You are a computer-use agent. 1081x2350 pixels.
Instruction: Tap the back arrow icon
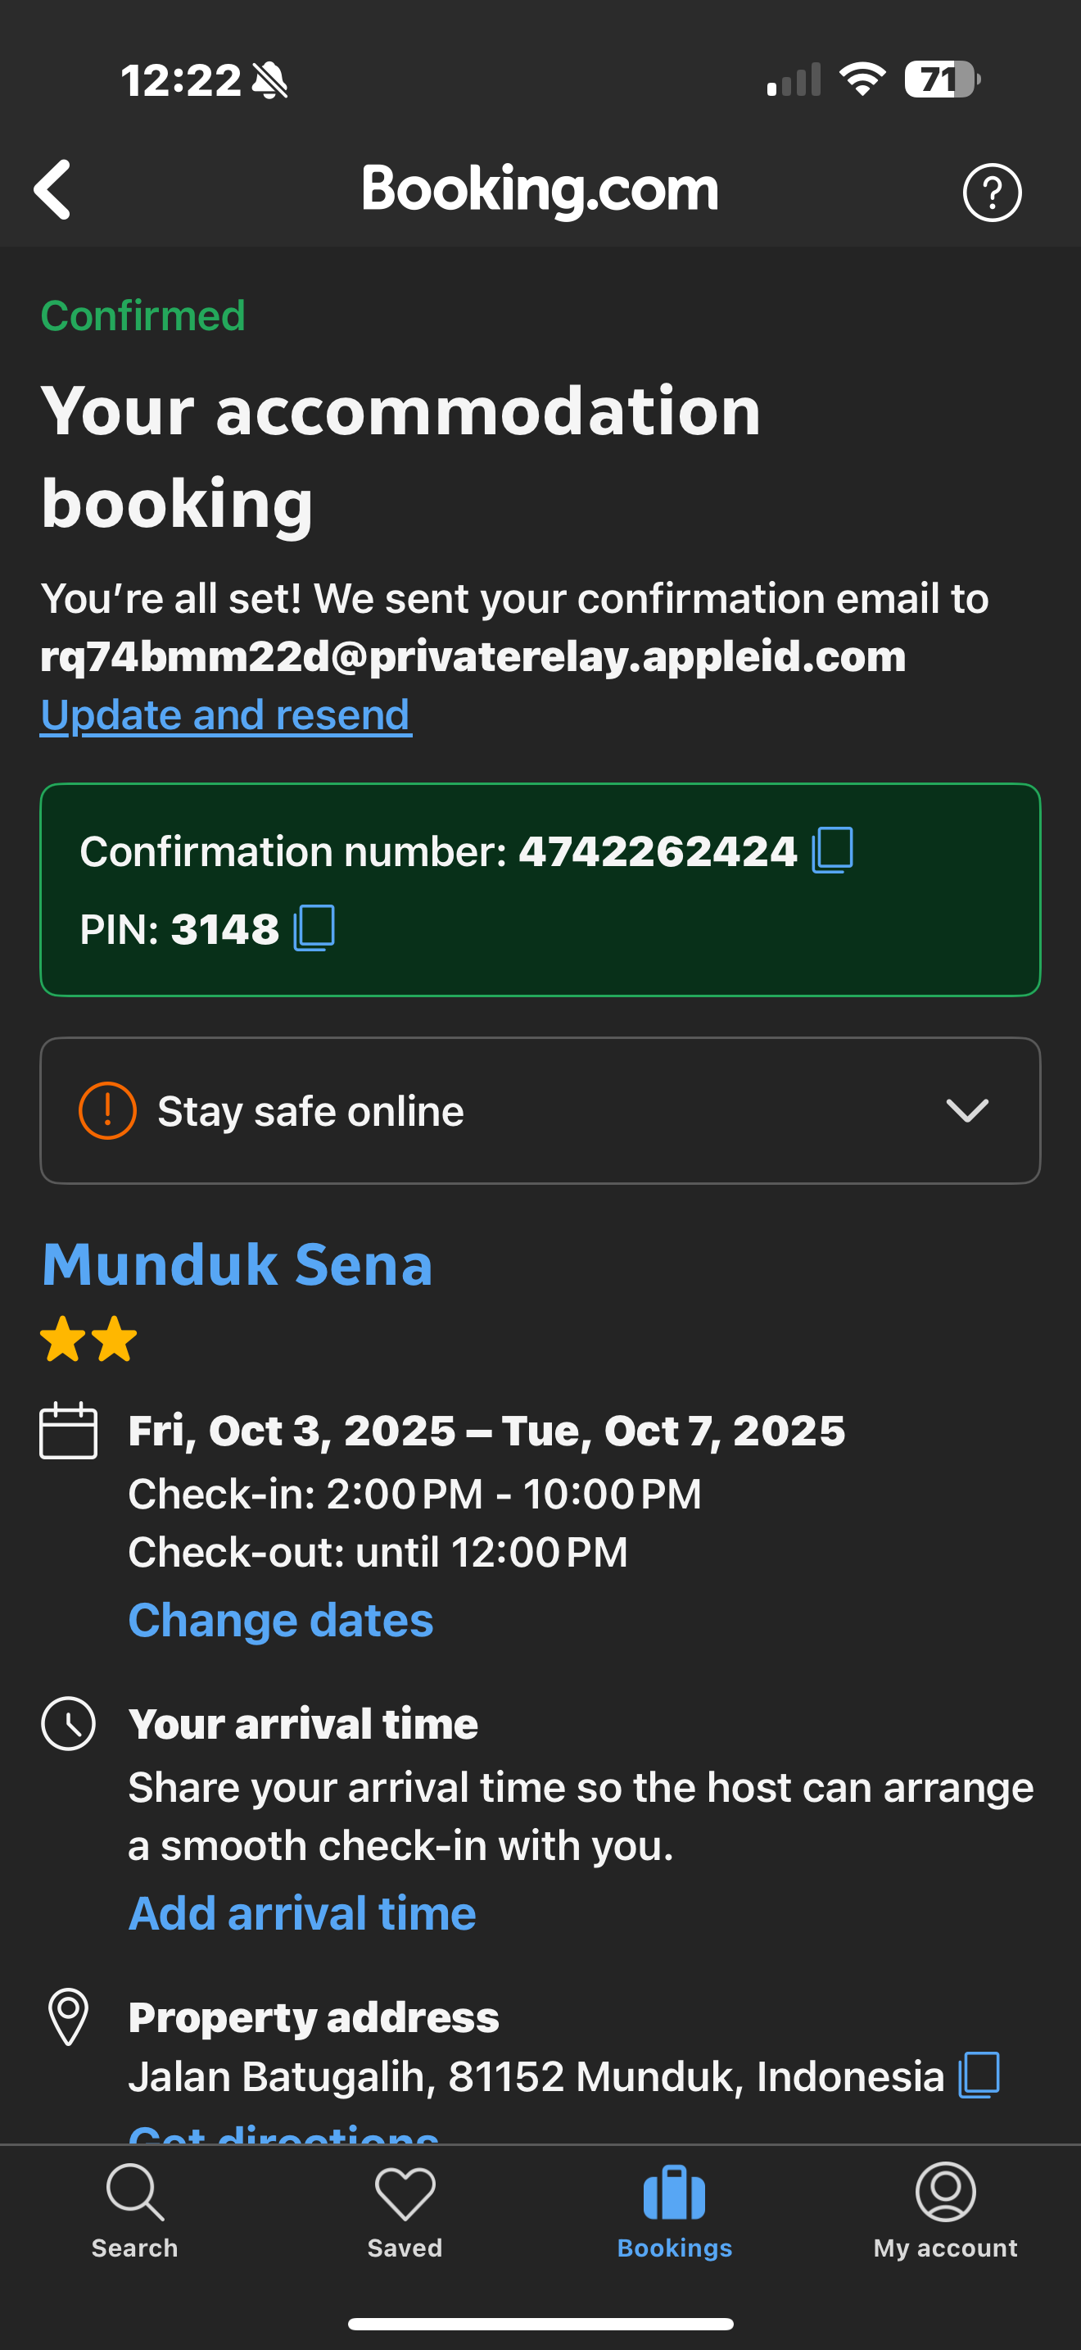53,190
